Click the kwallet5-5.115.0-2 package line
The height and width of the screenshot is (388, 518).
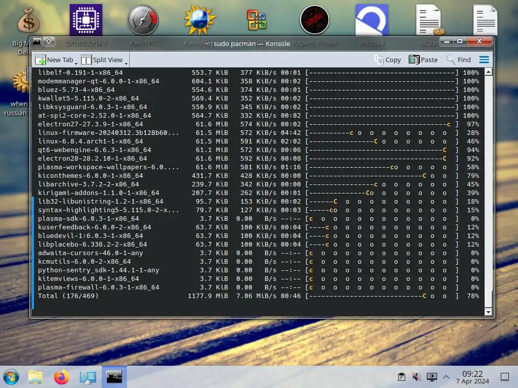tap(258, 99)
